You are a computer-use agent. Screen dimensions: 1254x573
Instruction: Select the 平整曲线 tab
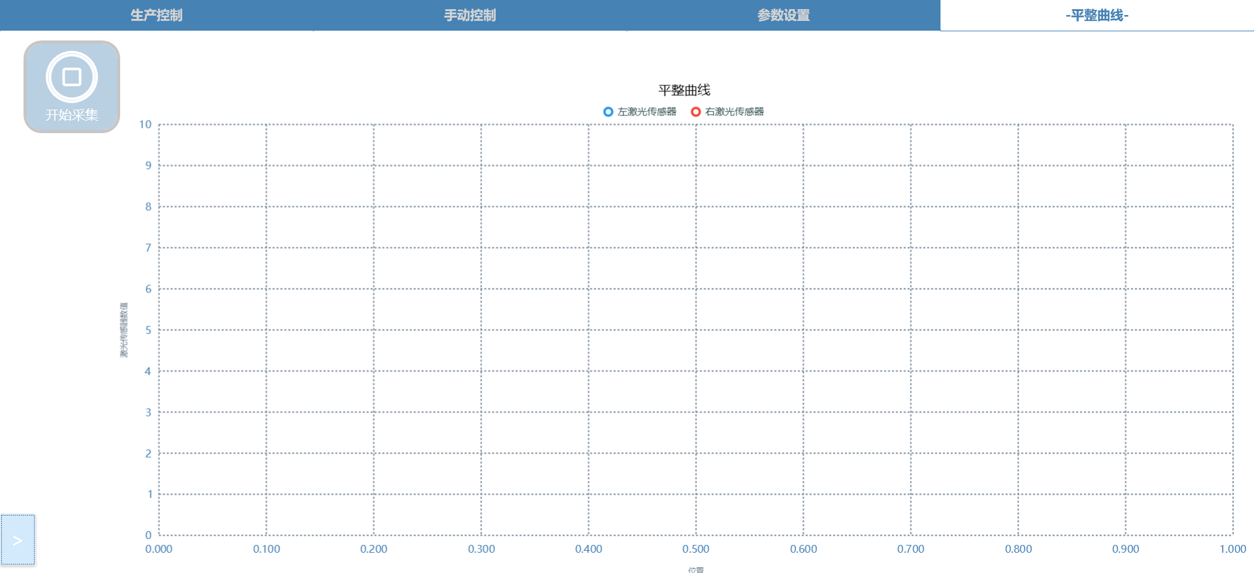(x=1097, y=15)
